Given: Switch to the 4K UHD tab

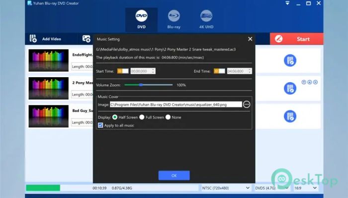Looking at the screenshot, I should click(x=206, y=20).
